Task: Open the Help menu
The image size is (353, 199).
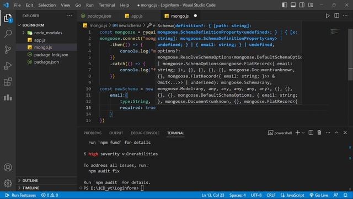Action: point(125,5)
